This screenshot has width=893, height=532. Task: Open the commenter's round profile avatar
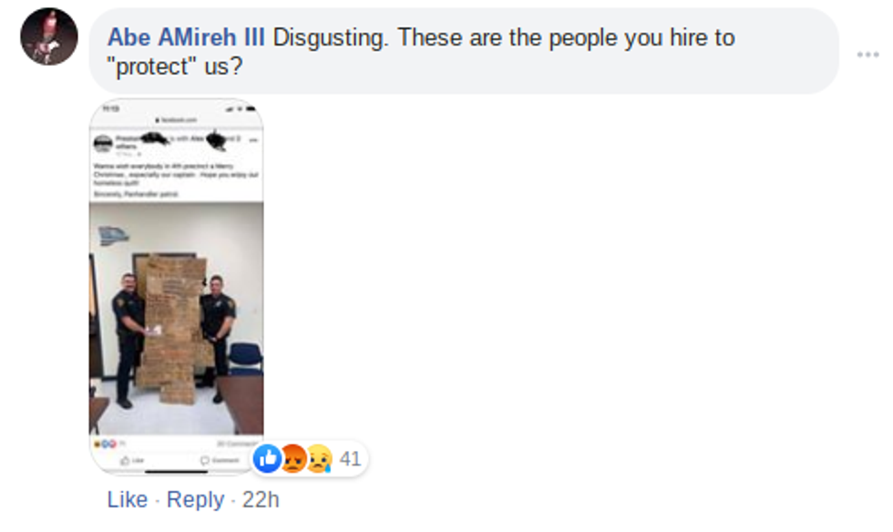(x=49, y=36)
